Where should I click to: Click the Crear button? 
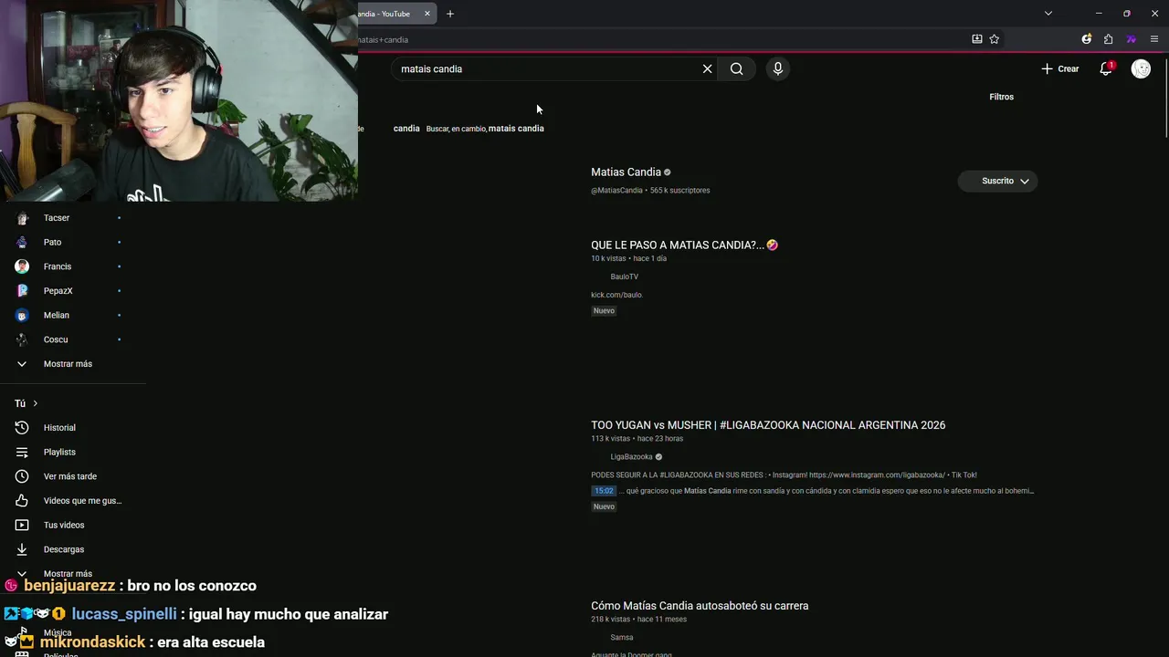(x=1060, y=68)
